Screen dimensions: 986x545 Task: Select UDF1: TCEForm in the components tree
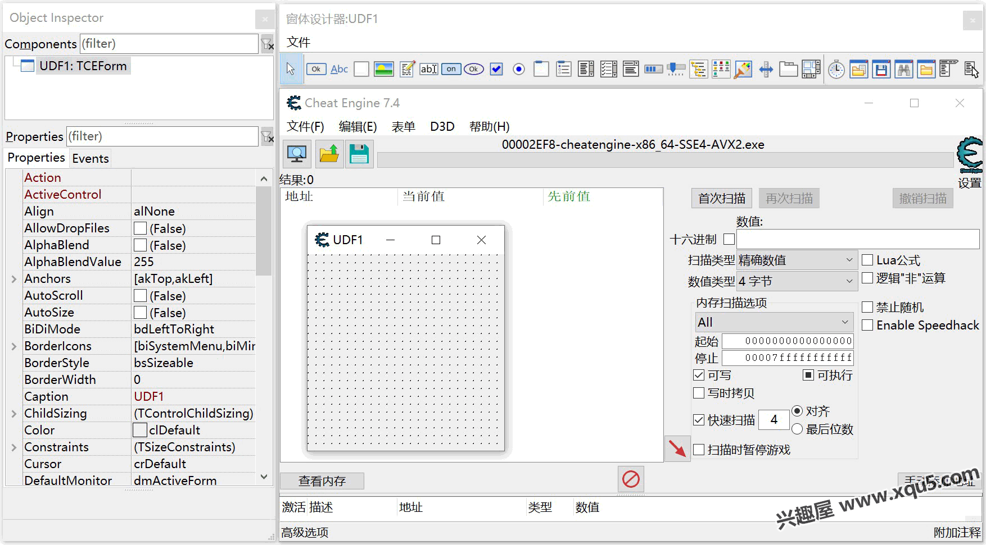pyautogui.click(x=83, y=66)
